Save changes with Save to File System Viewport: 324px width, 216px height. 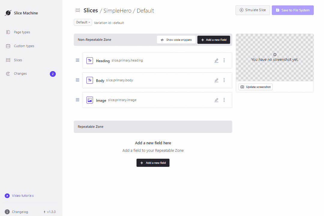(x=292, y=10)
